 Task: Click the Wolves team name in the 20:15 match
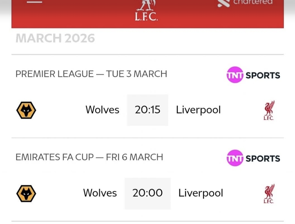pyautogui.click(x=102, y=110)
